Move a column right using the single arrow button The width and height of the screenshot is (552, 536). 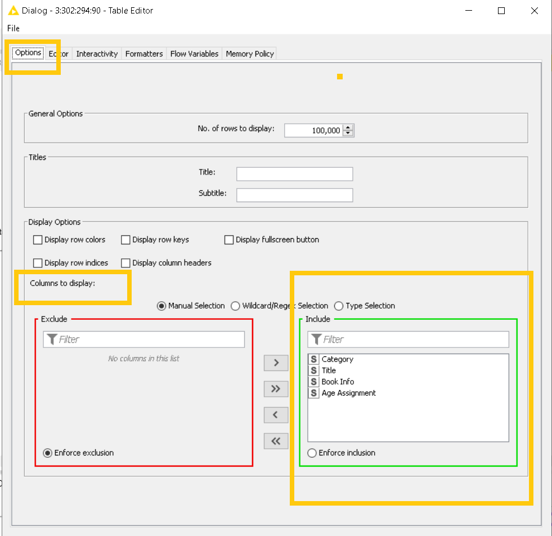point(276,363)
